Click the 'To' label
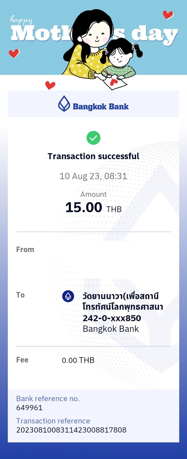Image resolution: width=187 pixels, height=459 pixels. [x=20, y=295]
